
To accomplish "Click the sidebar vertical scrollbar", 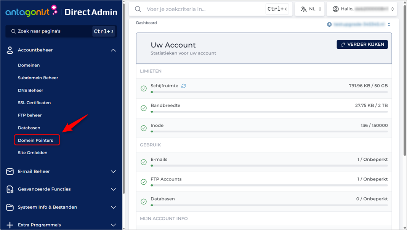I will pos(124,99).
